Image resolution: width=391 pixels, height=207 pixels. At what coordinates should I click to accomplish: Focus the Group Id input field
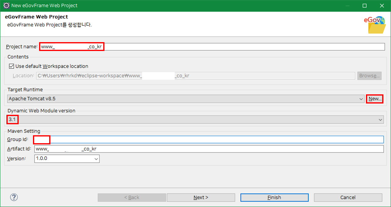click(x=209, y=140)
